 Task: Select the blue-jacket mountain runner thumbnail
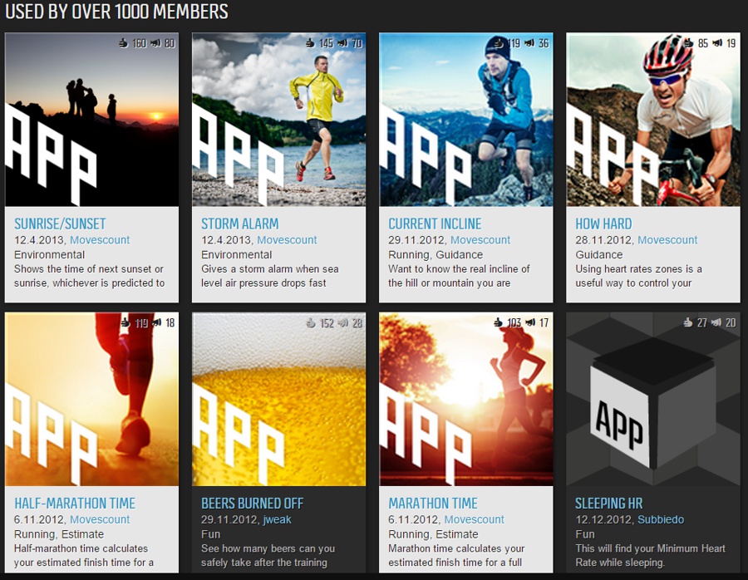(466, 120)
